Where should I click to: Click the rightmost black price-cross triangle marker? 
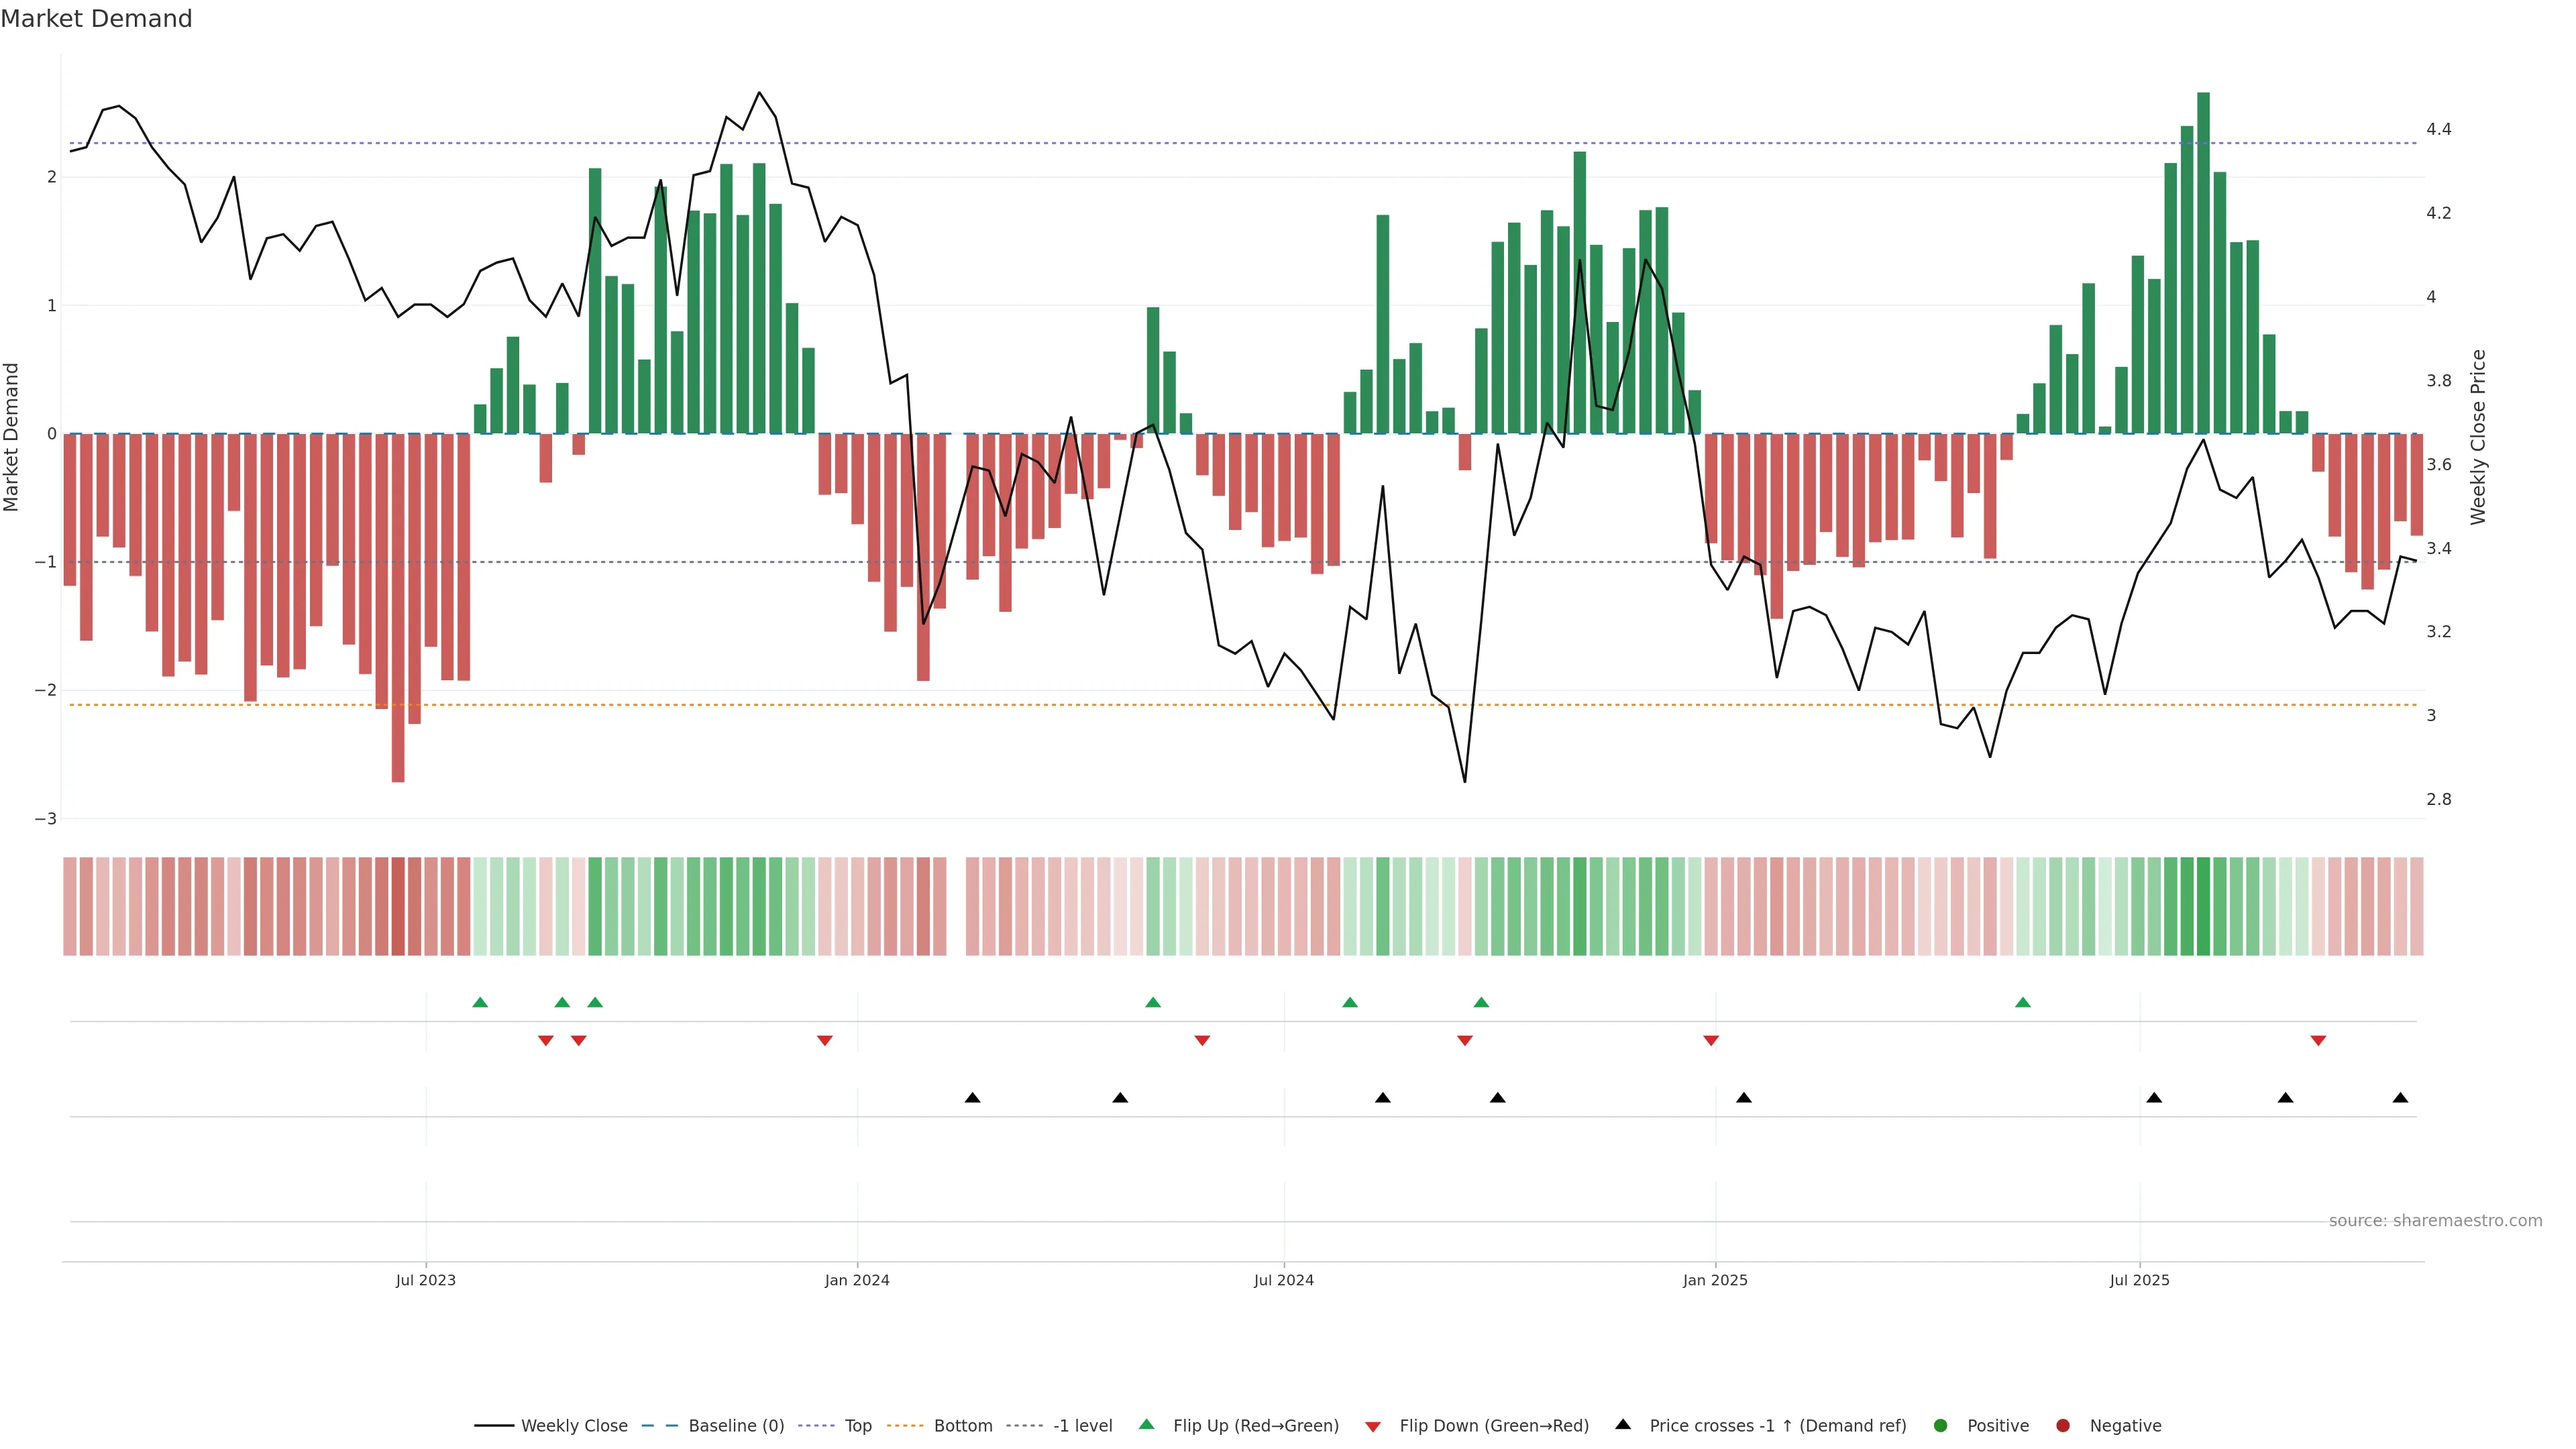click(x=2400, y=1098)
